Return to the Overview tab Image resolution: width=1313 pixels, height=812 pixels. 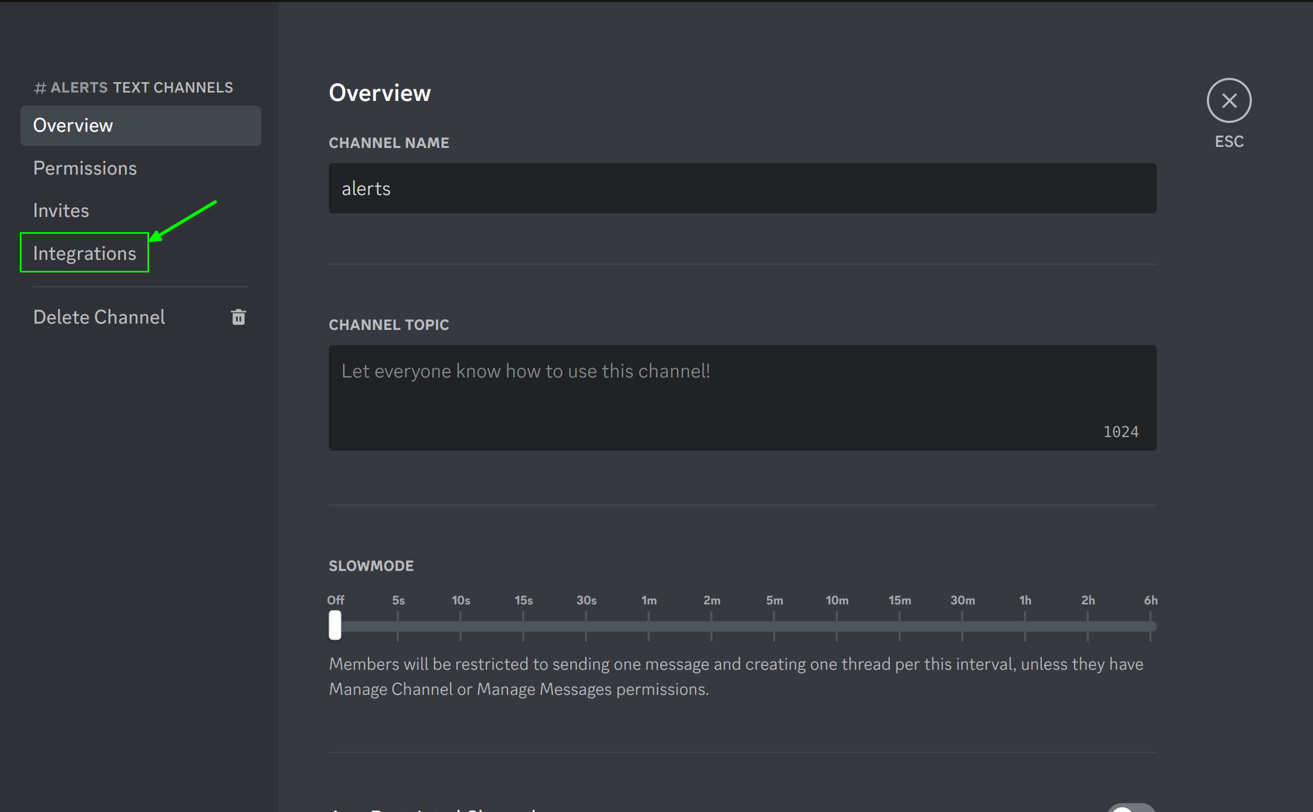(x=73, y=125)
